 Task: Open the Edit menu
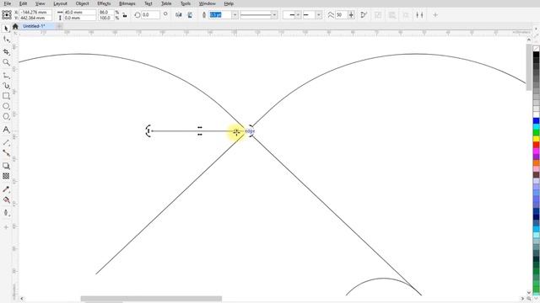tap(23, 3)
